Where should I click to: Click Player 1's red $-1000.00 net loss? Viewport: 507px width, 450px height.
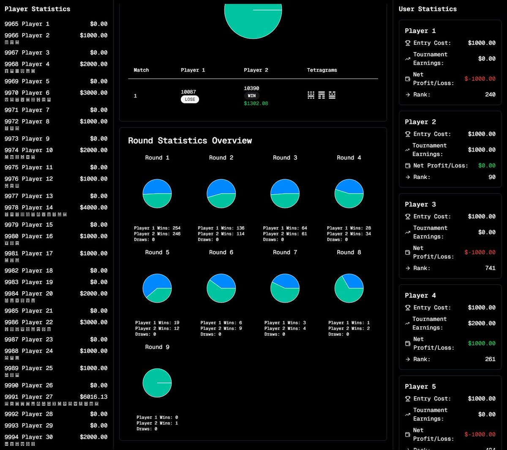pyautogui.click(x=480, y=79)
